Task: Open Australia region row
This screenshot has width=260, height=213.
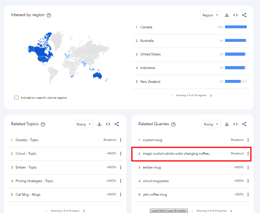Action: click(x=191, y=41)
